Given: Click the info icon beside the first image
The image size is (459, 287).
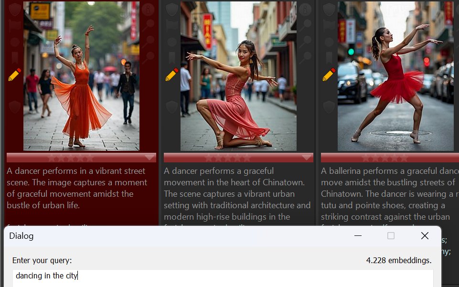Looking at the screenshot, I should coord(148,9).
